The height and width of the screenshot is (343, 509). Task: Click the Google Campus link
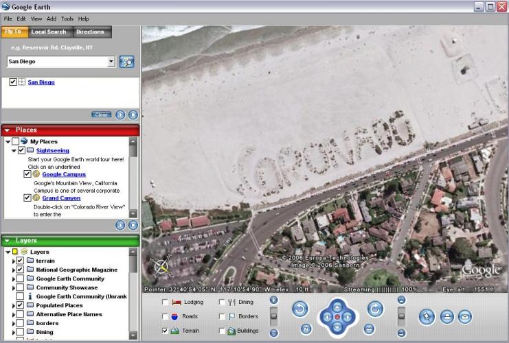[x=64, y=174]
